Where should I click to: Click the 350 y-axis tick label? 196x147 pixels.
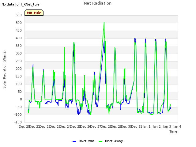[x=19, y=46]
